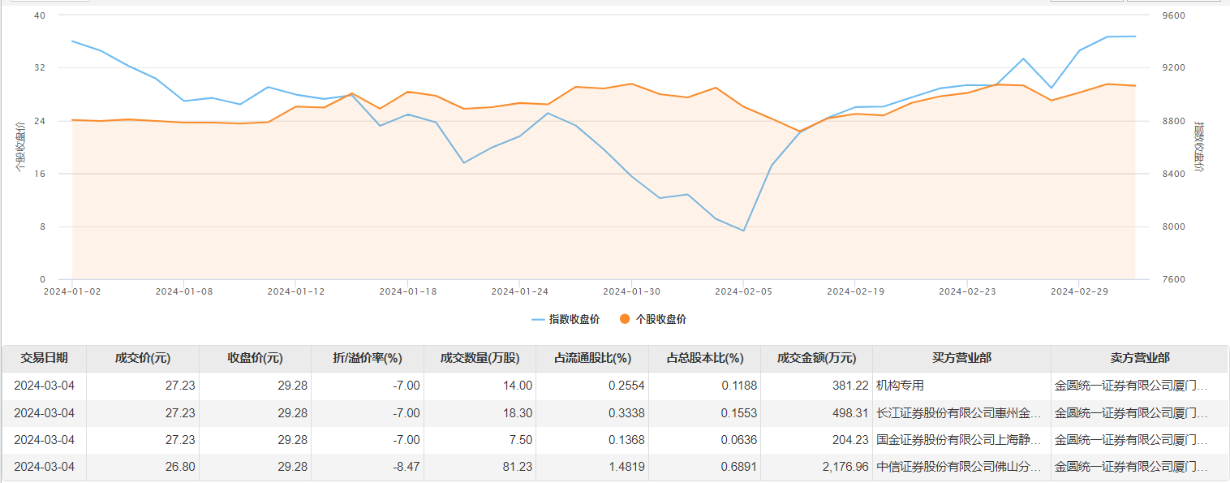Click the 买方营业部 column header

(961, 358)
